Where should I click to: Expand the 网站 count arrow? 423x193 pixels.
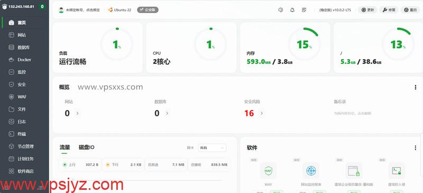(77, 113)
